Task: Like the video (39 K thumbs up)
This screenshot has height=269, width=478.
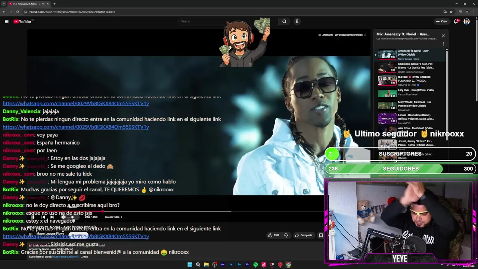Action: pyautogui.click(x=274, y=235)
